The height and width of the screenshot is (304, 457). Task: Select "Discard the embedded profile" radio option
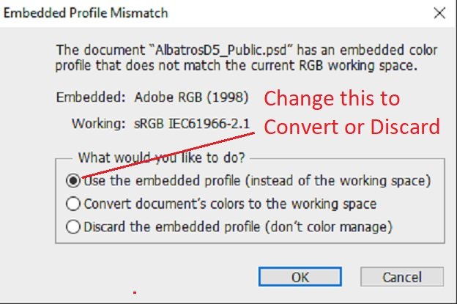73,227
